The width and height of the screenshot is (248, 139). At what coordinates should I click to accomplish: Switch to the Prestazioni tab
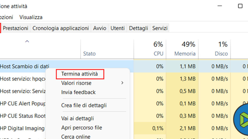(16, 28)
